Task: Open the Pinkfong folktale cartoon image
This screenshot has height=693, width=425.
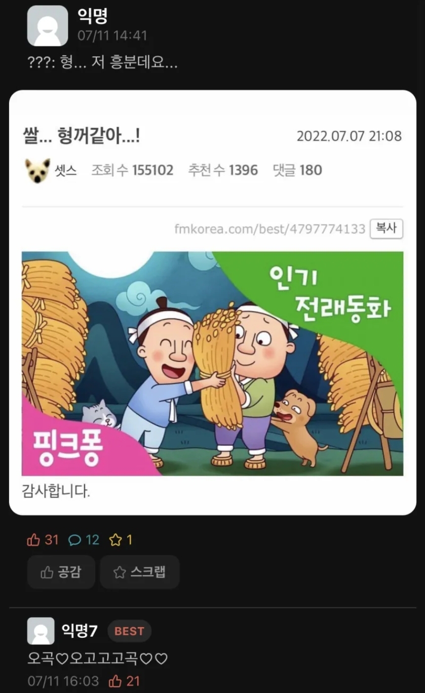Action: pyautogui.click(x=212, y=363)
